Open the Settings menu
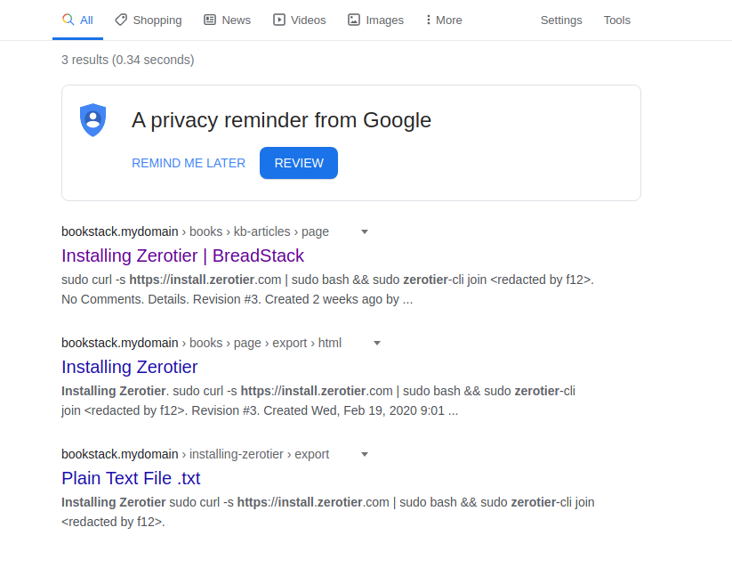 (561, 19)
